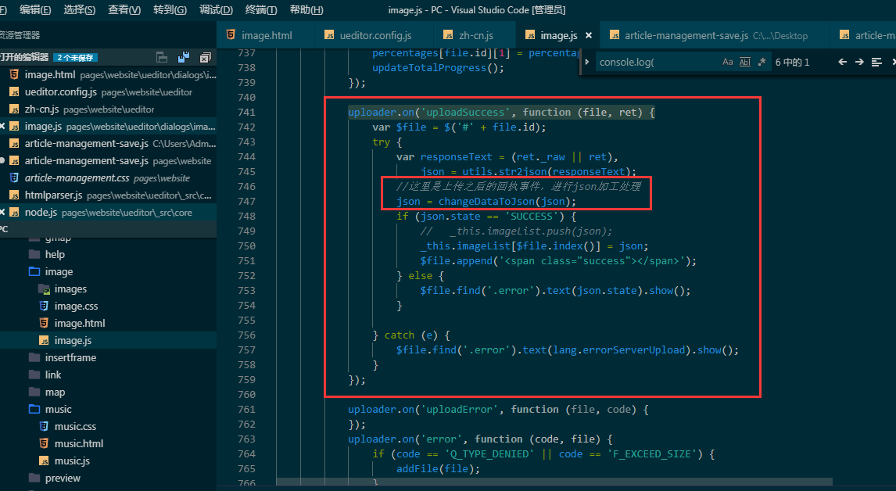Close the image.js editor tab
This screenshot has width=896, height=491.
tap(589, 35)
